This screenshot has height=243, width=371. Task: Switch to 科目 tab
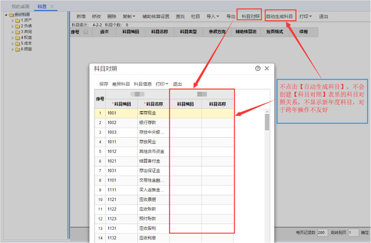(42, 7)
